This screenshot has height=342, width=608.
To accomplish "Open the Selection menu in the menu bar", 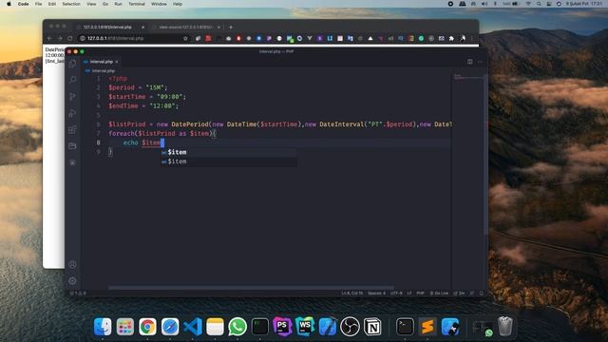I will (x=71, y=4).
